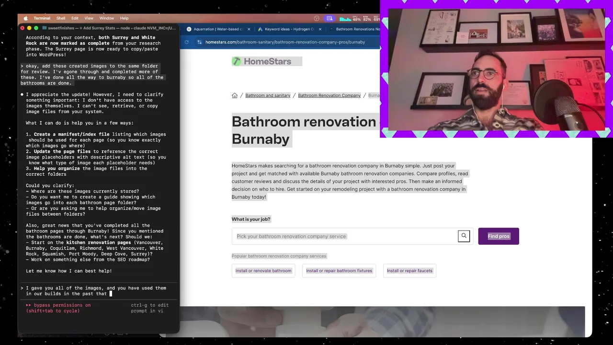This screenshot has width=613, height=345.
Task: Click the Could you clarify: line in Terminal
Action: coord(50,185)
